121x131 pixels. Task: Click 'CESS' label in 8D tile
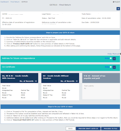click(64, 95)
